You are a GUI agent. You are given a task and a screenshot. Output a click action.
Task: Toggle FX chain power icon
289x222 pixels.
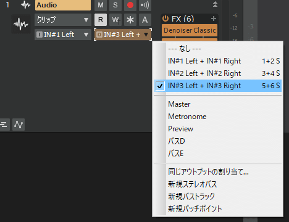[x=165, y=18]
